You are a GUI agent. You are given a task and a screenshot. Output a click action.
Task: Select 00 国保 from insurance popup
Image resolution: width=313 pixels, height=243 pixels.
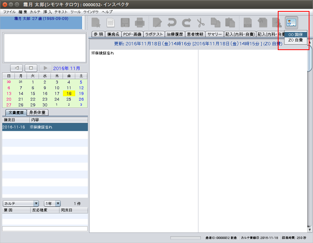(x=295, y=34)
